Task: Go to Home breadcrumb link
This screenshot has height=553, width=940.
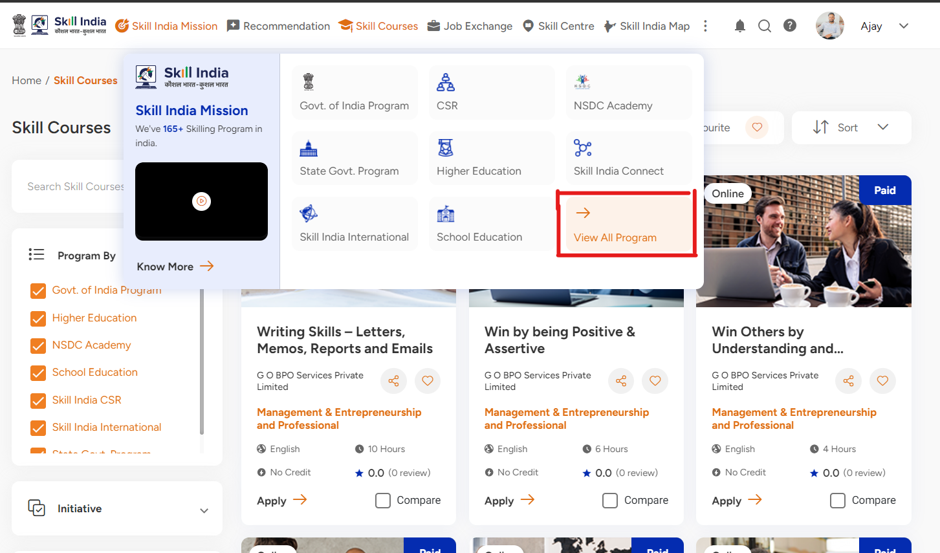Action: coord(27,80)
